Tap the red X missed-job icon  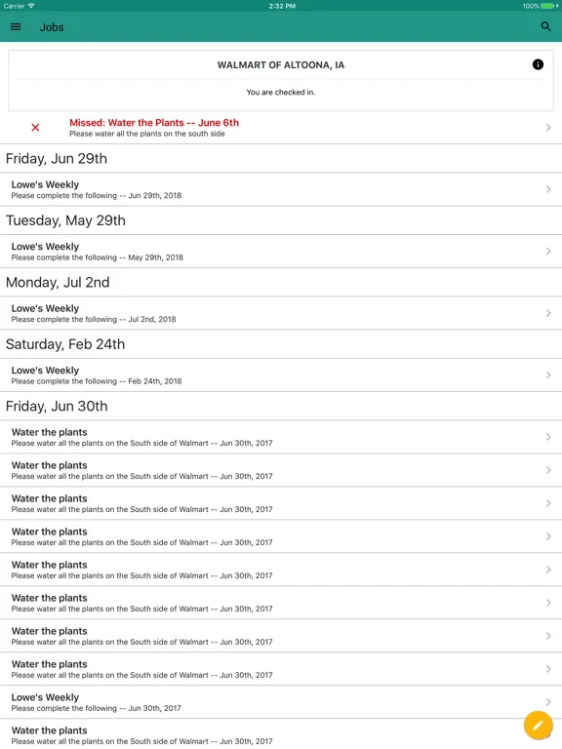[35, 128]
